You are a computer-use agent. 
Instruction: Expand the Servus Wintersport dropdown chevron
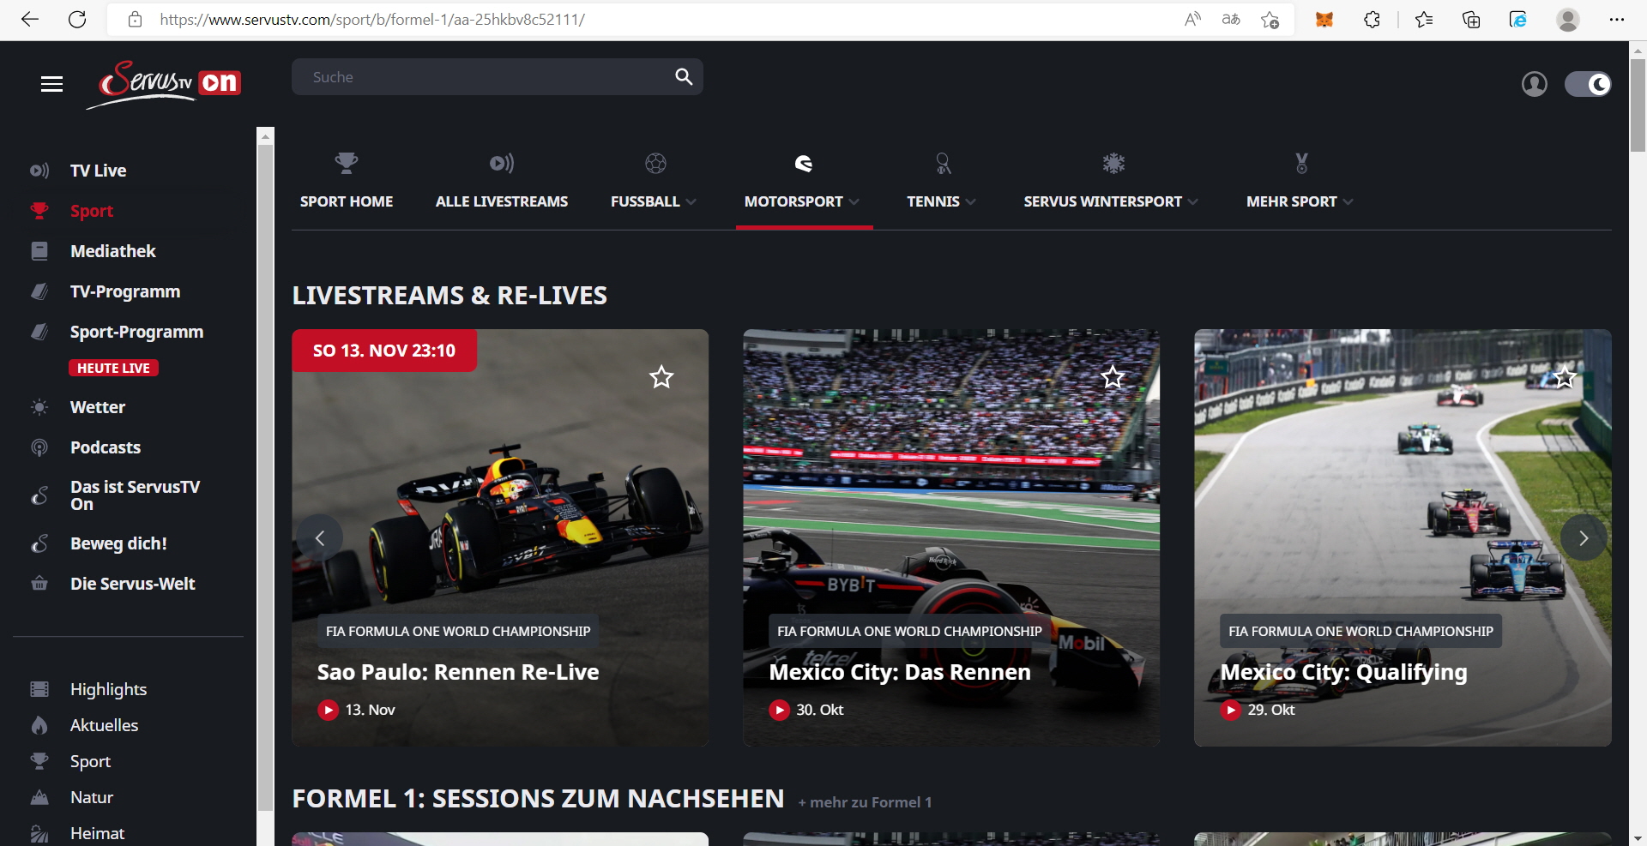(1192, 202)
